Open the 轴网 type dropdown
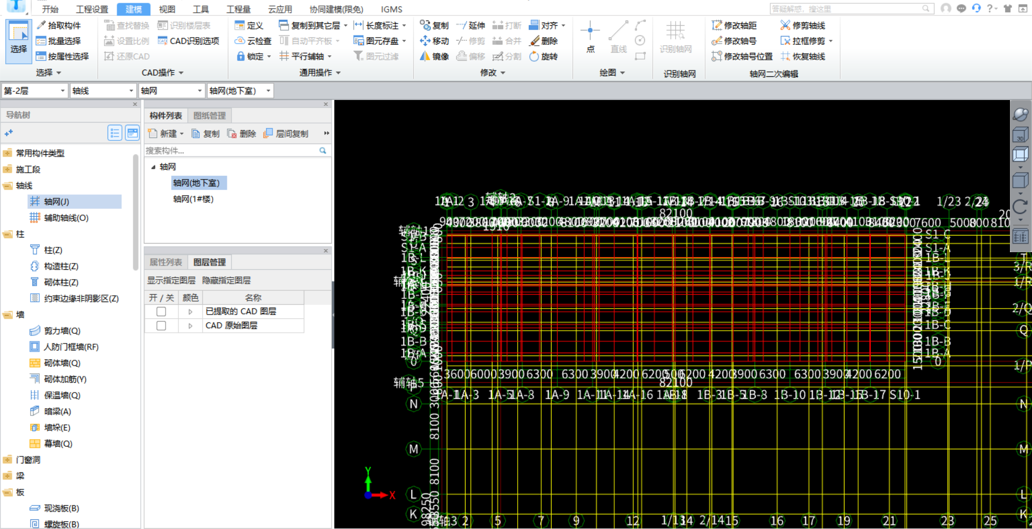This screenshot has width=1032, height=529. [x=171, y=91]
